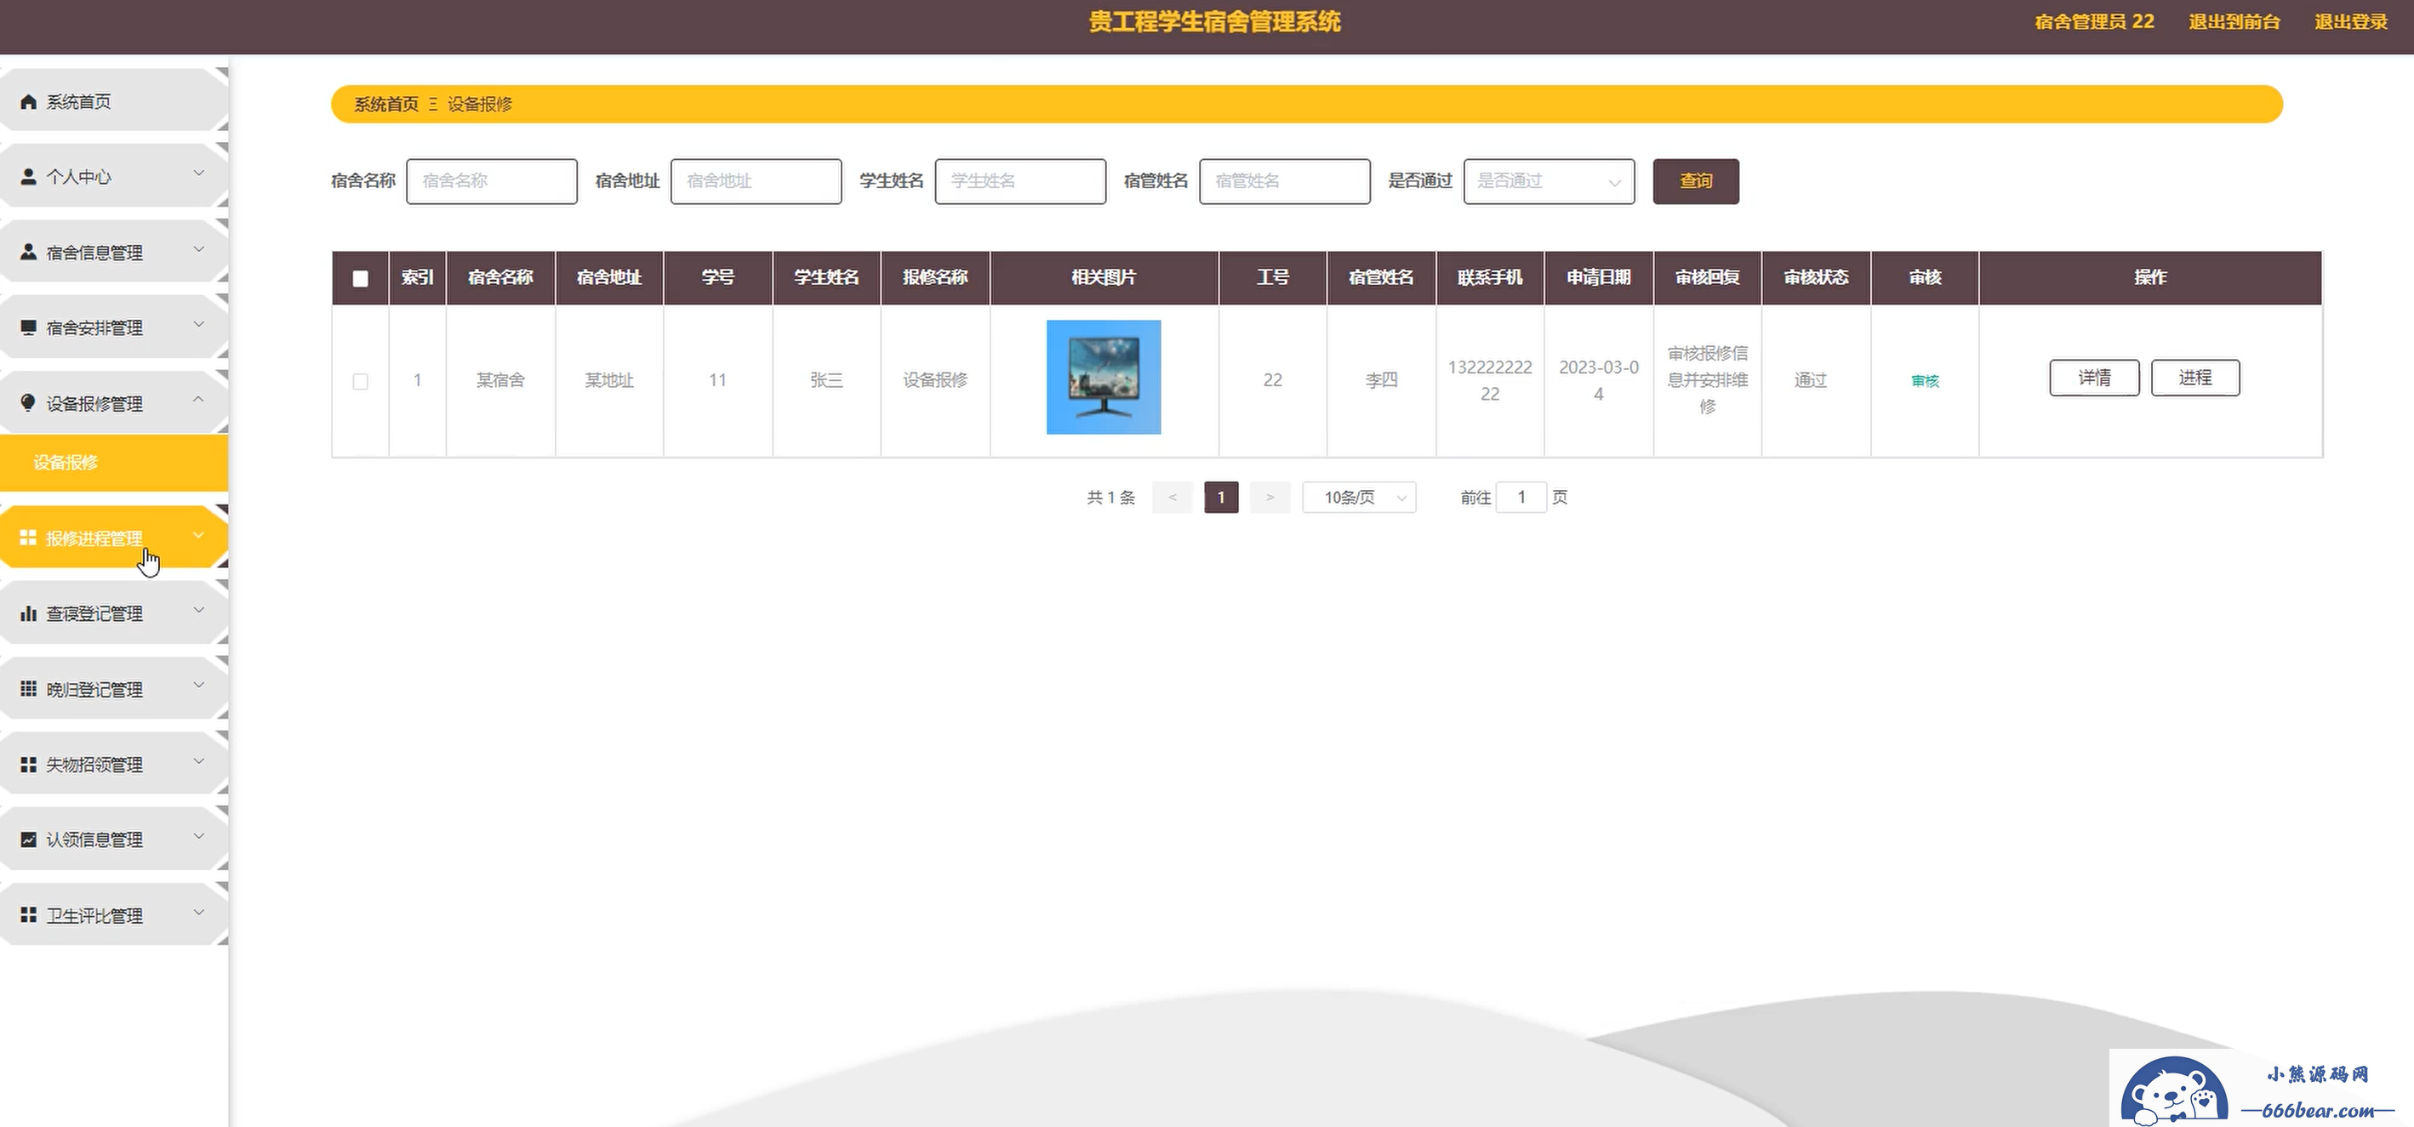Open the 10条/页 page size dropdown
The height and width of the screenshot is (1127, 2414).
1359,498
